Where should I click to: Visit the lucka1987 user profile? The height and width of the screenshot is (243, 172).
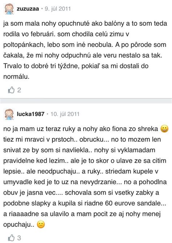click(x=30, y=114)
